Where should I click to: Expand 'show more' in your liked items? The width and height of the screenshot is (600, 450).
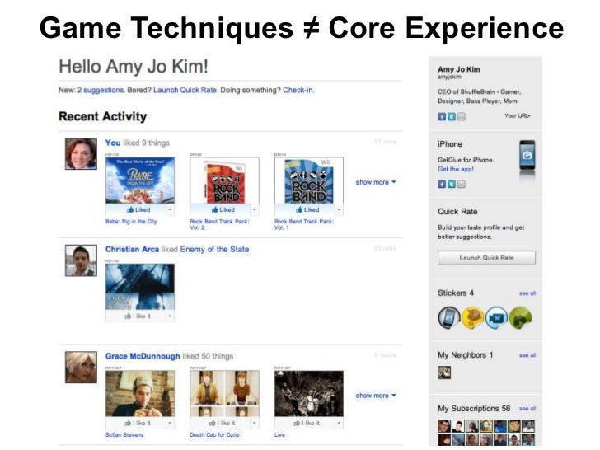pyautogui.click(x=375, y=182)
